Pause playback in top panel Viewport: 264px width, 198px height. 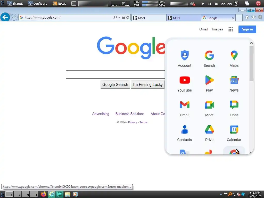210,4
